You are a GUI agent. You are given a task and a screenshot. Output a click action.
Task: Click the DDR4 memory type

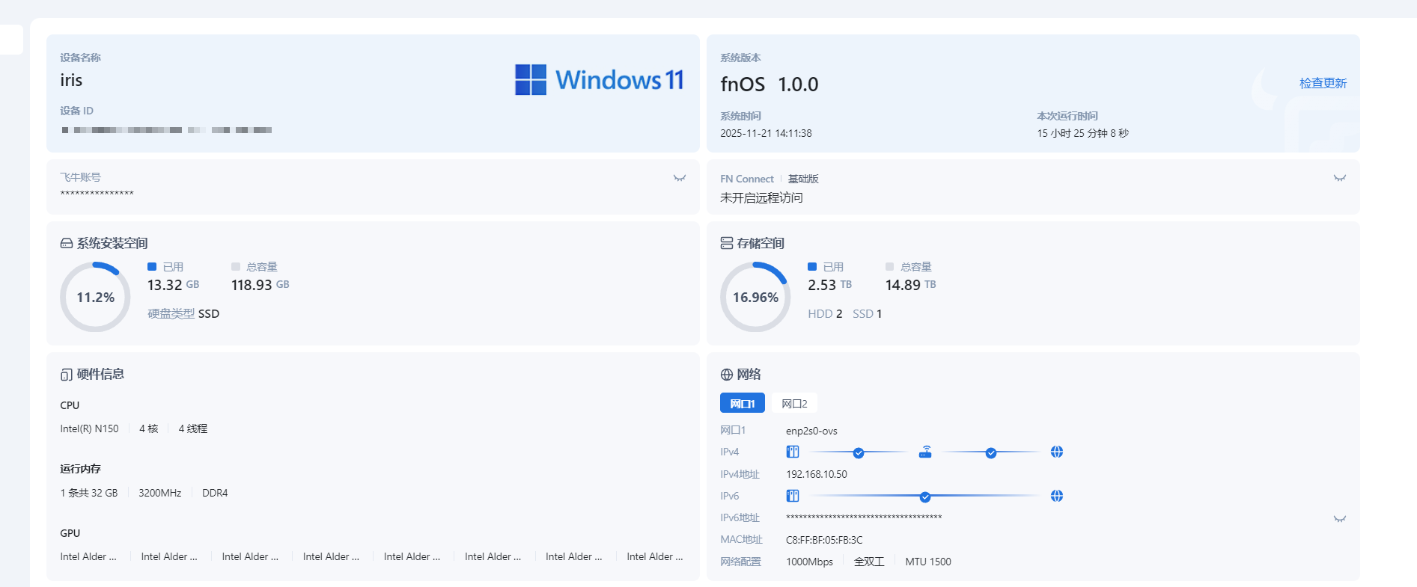(x=215, y=493)
